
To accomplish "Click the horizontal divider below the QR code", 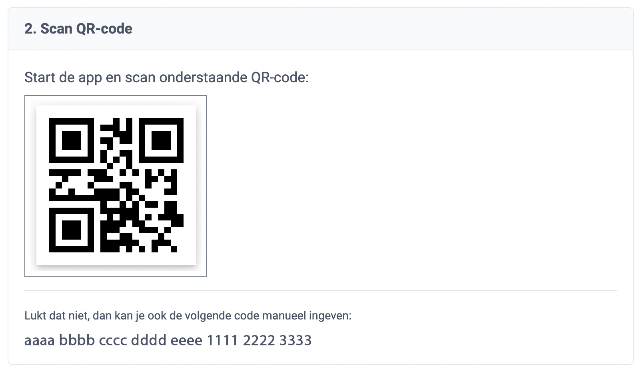I will [x=321, y=290].
